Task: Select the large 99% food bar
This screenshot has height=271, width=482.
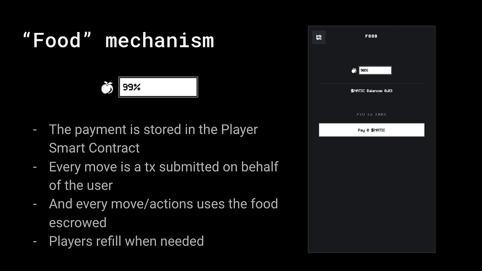Action: click(x=158, y=87)
